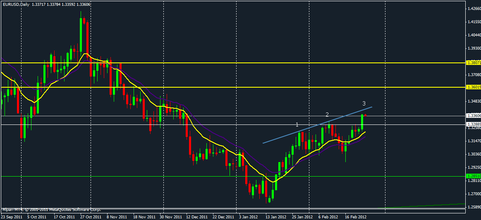
Task: Select the chart annotation labeled 1
Action: [x=297, y=124]
